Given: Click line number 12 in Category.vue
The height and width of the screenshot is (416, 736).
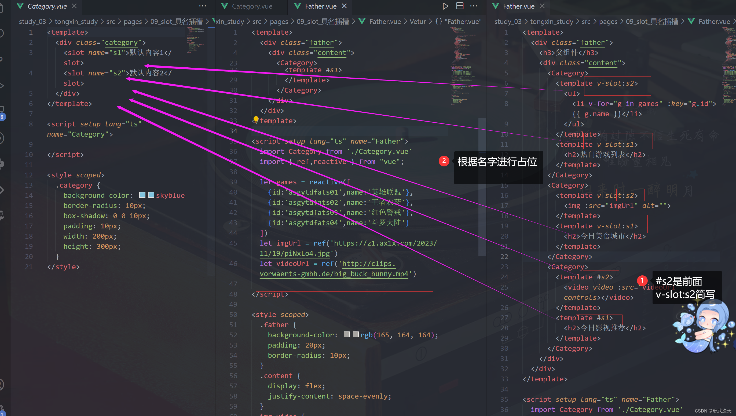Looking at the screenshot, I should (28, 175).
